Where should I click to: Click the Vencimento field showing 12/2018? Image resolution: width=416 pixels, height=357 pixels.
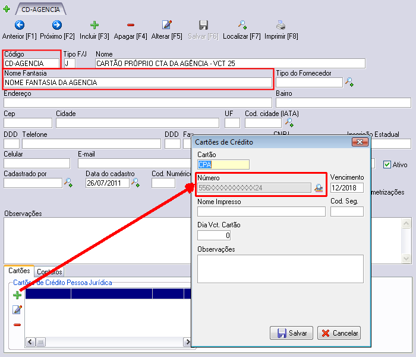click(x=347, y=188)
